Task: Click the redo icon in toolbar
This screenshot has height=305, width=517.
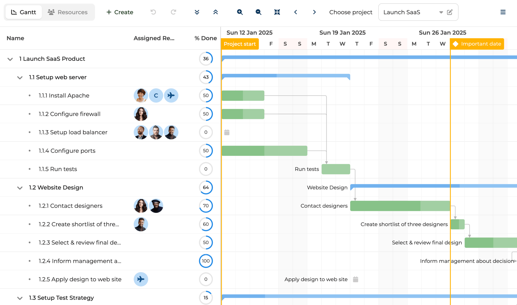Action: coord(173,12)
